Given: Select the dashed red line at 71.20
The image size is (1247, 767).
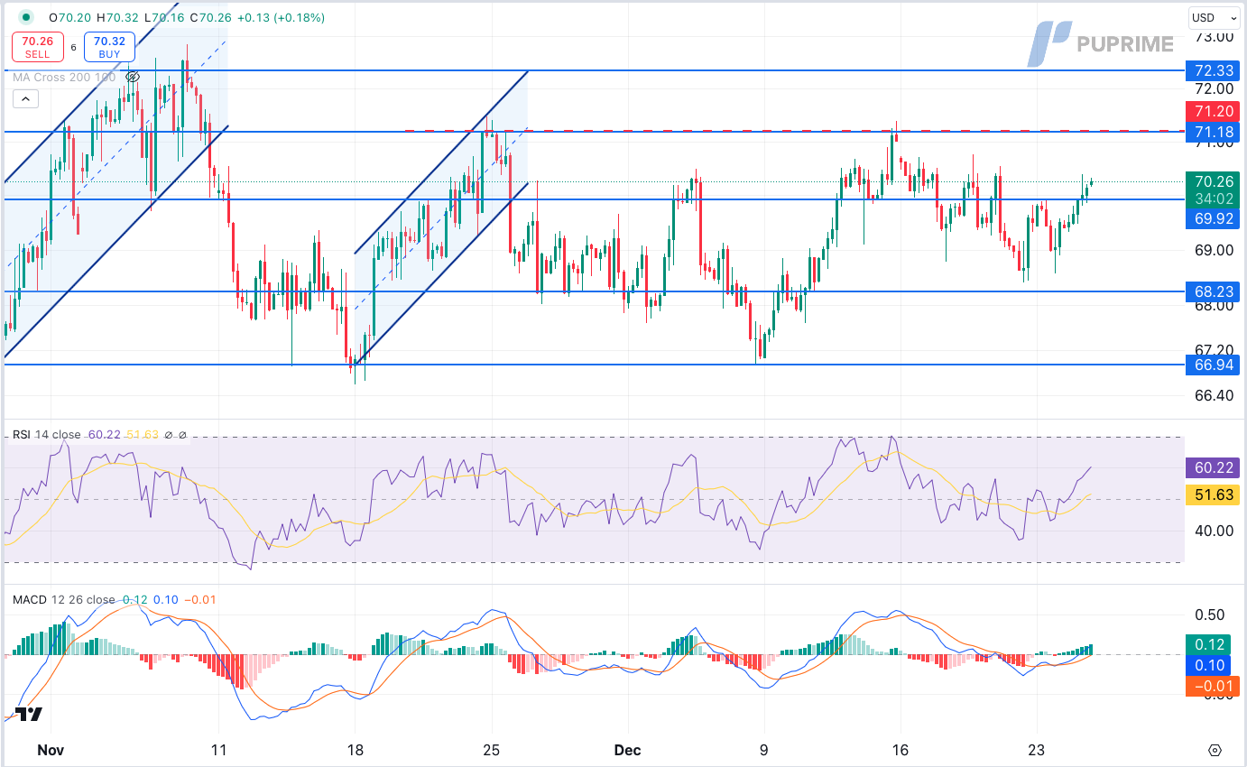Looking at the screenshot, I should pos(794,130).
